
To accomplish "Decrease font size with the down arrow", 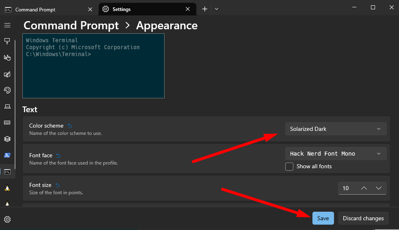I will coord(379,188).
